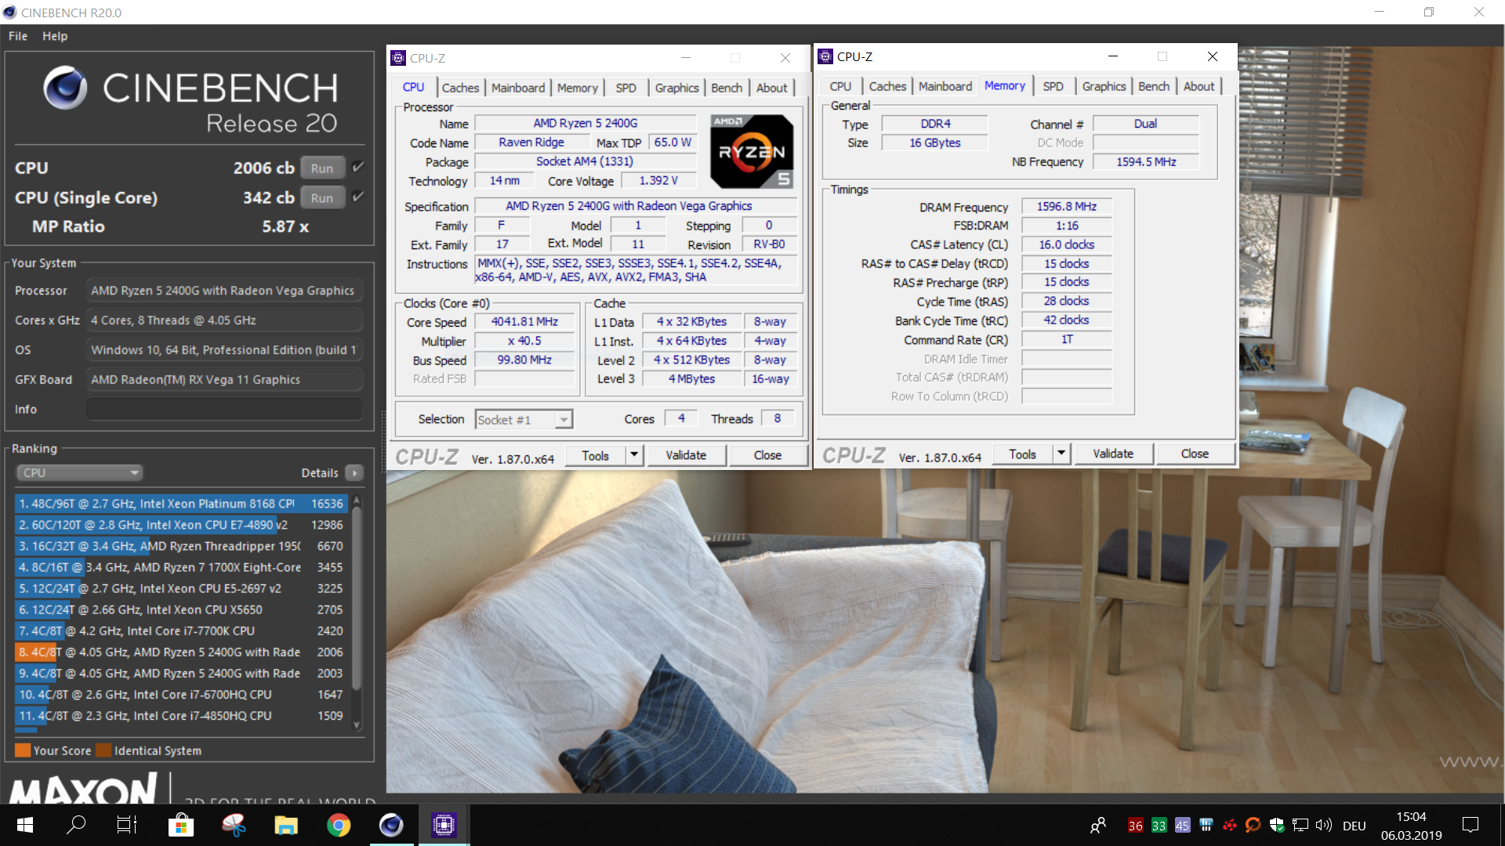Run the CPU Single Core benchmark
The width and height of the screenshot is (1505, 846).
322,198
